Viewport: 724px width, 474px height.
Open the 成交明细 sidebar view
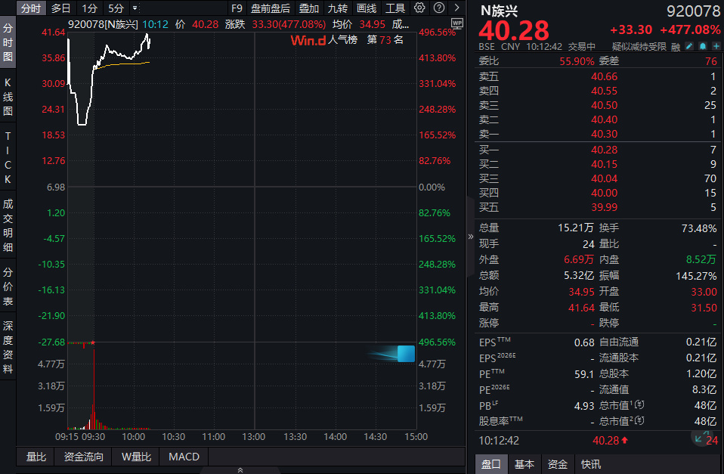(8, 225)
